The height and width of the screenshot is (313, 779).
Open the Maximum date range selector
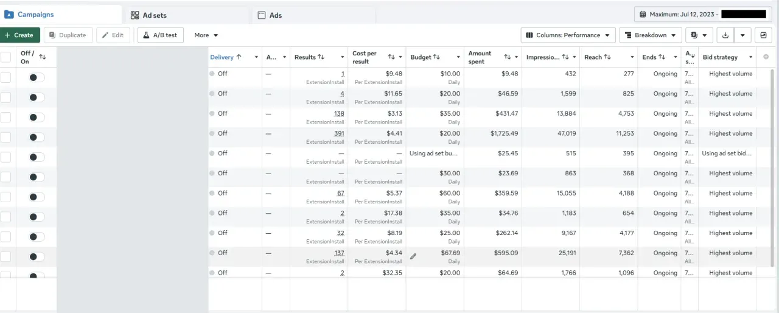[703, 14]
